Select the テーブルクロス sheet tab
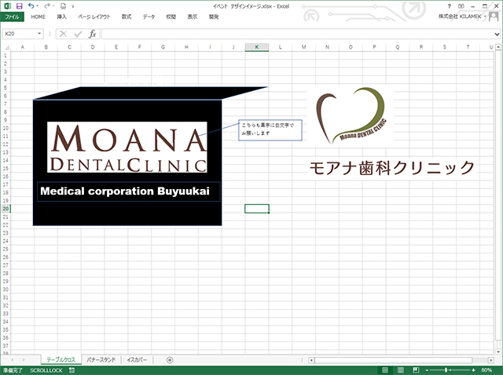Viewport: 503px width, 375px height. pyautogui.click(x=61, y=359)
